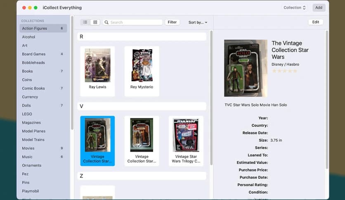Click the green zoom window button

[x=35, y=8]
